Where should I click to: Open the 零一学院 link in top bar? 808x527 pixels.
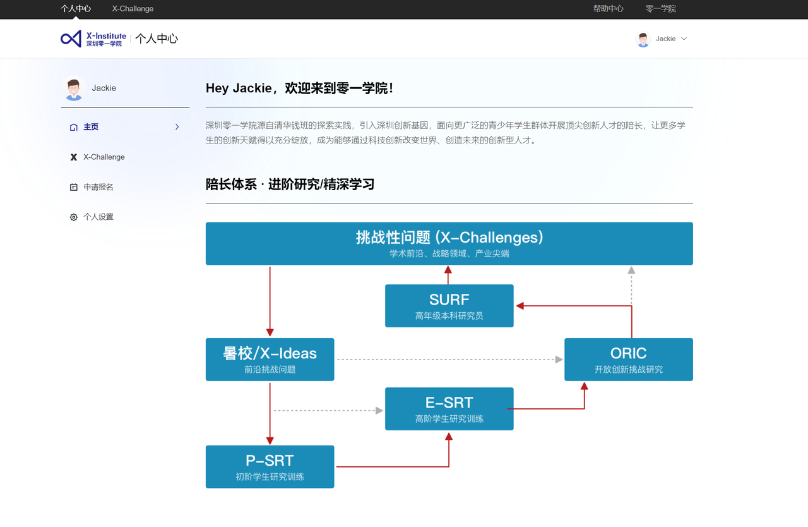click(660, 9)
